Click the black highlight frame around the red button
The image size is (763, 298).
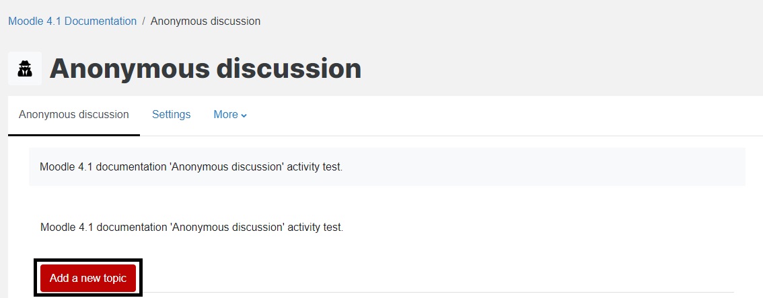coord(88,260)
